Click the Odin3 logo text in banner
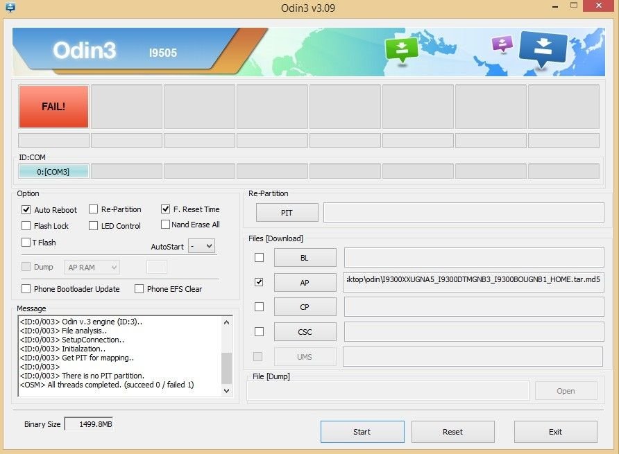Screen dimensions: 619x454 click(x=85, y=51)
